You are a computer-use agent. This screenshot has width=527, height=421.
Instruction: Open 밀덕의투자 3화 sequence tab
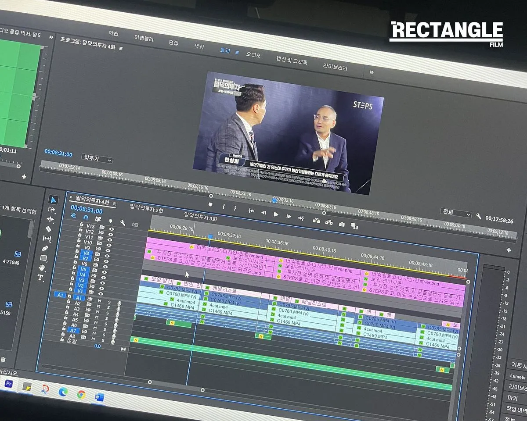tap(201, 216)
